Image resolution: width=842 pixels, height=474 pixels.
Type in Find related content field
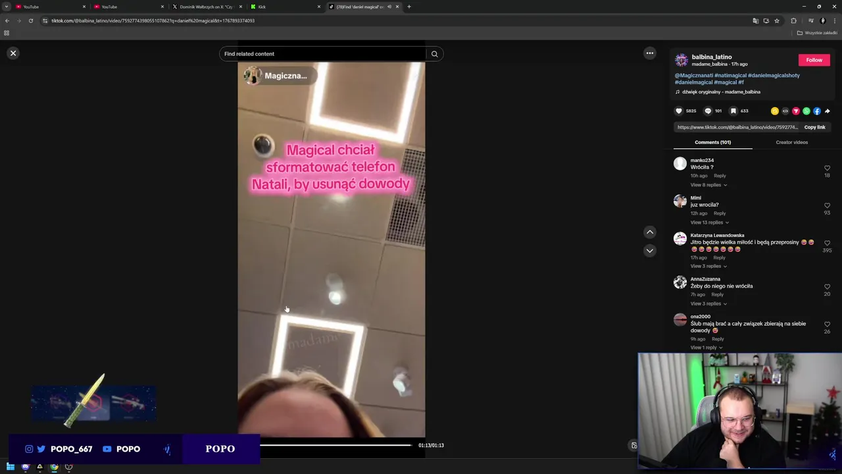point(324,54)
